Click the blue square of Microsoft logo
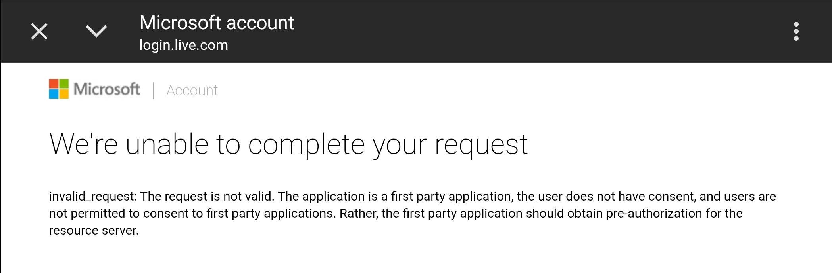832x273 pixels. tap(54, 94)
